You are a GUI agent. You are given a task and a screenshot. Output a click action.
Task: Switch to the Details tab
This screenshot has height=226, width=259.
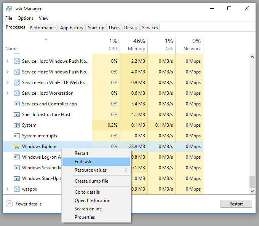click(x=131, y=28)
